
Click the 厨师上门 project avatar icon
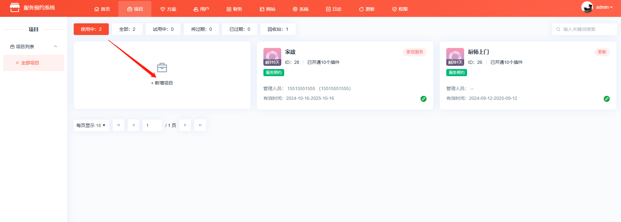pos(455,57)
